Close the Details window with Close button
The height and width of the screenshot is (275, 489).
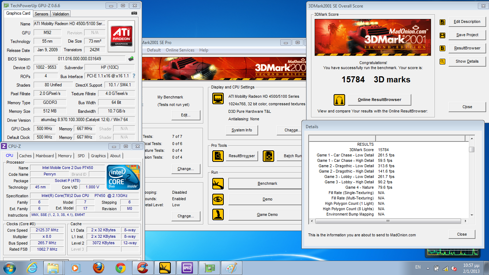click(x=462, y=234)
